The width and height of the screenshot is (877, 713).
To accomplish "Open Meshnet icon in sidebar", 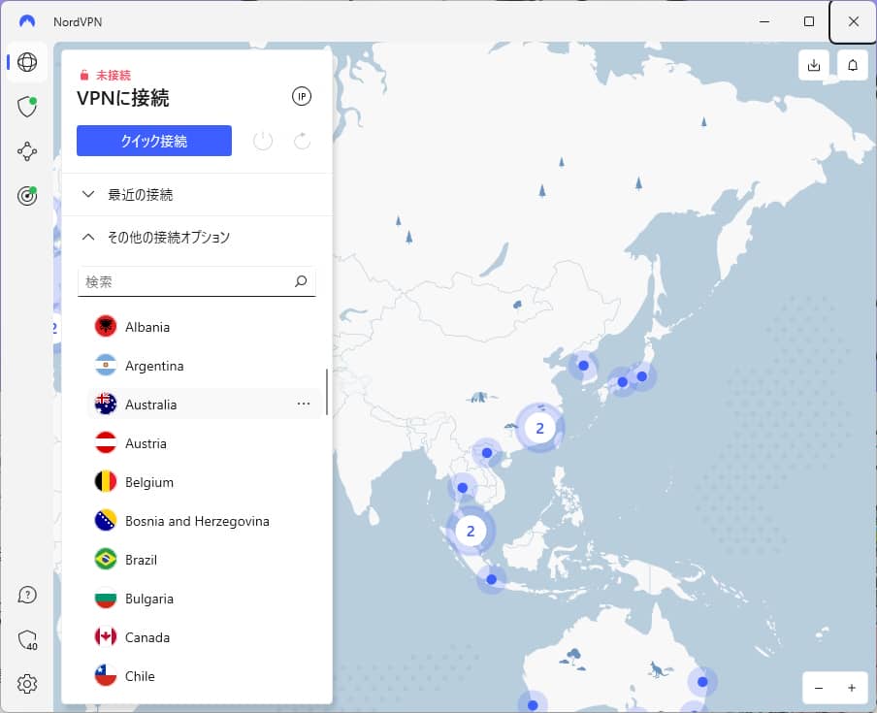I will point(27,151).
